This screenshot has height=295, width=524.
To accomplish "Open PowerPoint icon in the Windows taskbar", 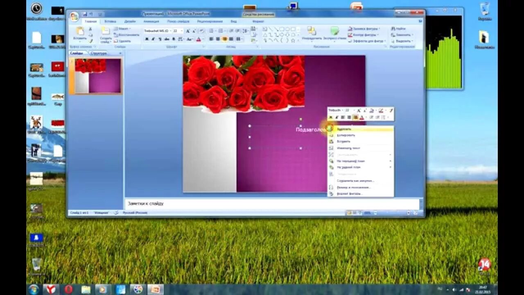I will coord(155,289).
